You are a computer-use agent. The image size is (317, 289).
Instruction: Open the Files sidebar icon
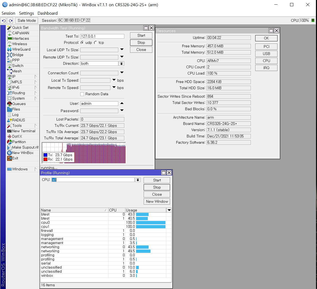coord(9,109)
